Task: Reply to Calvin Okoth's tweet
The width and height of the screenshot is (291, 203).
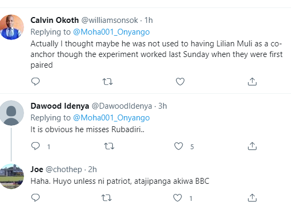Action: tap(35, 82)
